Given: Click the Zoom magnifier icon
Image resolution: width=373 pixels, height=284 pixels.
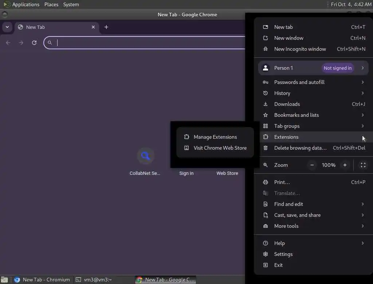Looking at the screenshot, I should pyautogui.click(x=266, y=165).
